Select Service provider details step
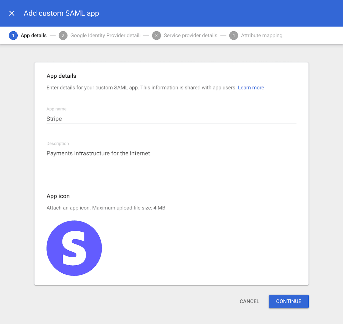343x324 pixels. click(x=191, y=35)
